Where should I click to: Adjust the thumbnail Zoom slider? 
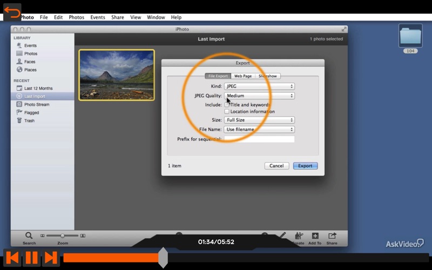(x=63, y=236)
